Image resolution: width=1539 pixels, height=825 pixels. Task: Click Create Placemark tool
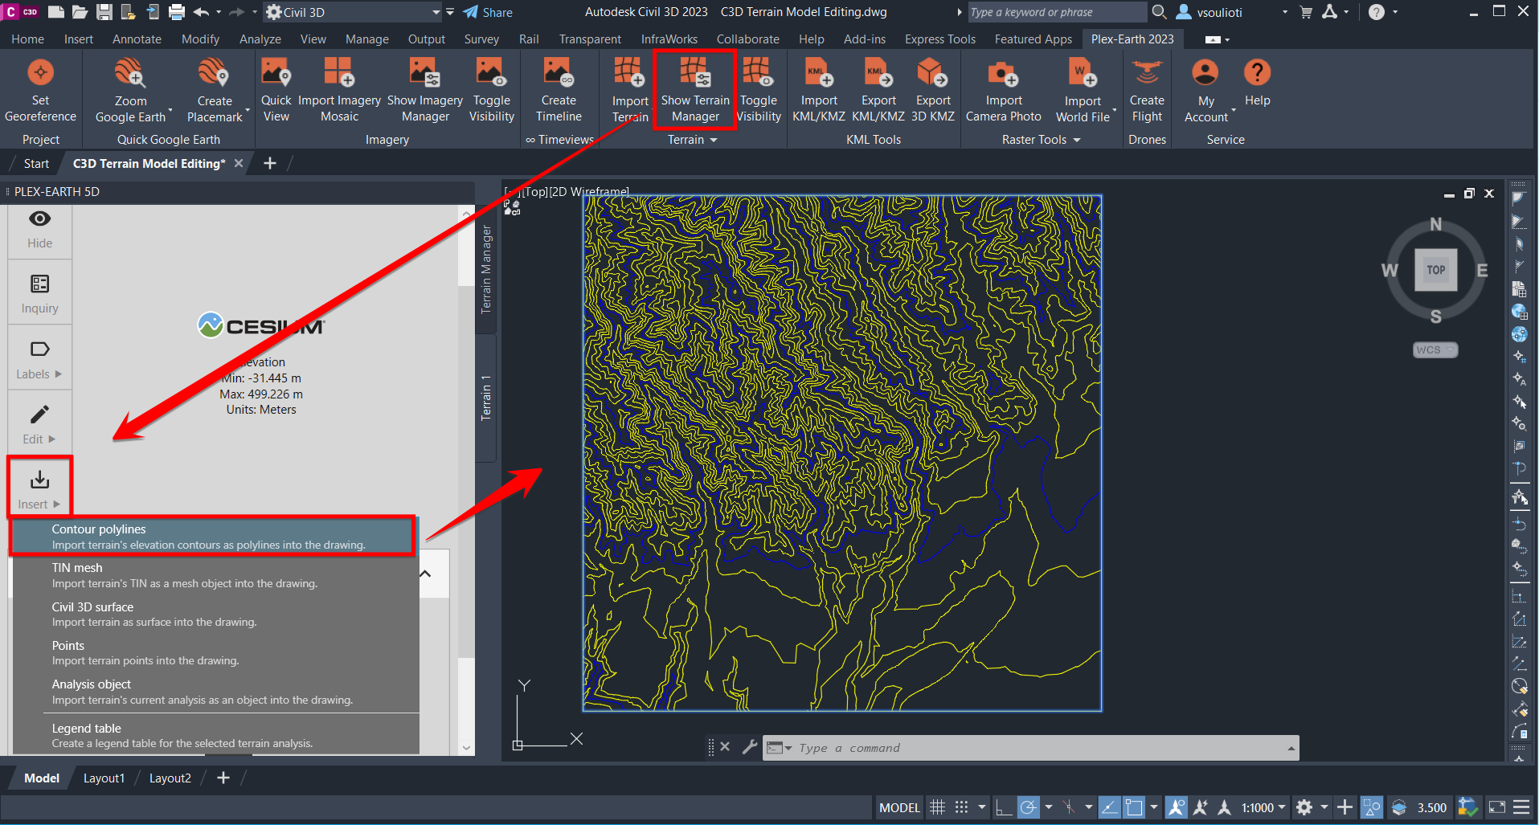[x=215, y=91]
